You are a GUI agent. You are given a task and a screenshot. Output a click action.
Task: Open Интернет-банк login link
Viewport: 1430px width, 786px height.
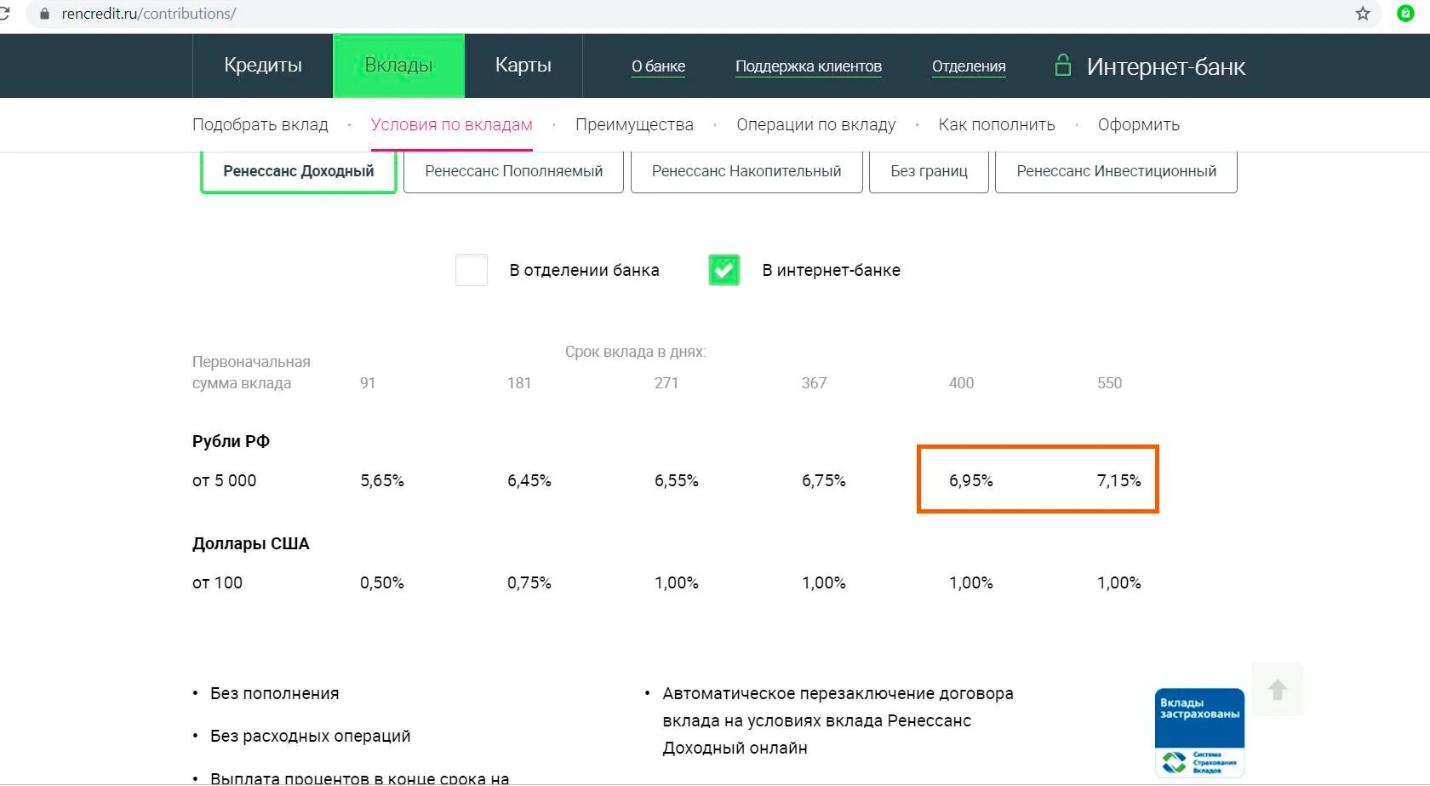click(1165, 66)
